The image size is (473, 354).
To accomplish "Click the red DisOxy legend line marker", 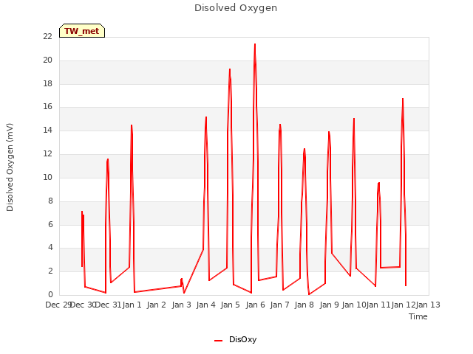I will 219,341.
